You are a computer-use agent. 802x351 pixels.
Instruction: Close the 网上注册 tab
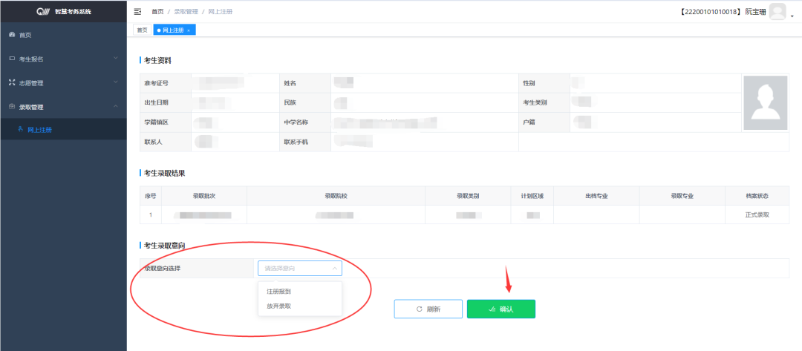coord(189,30)
